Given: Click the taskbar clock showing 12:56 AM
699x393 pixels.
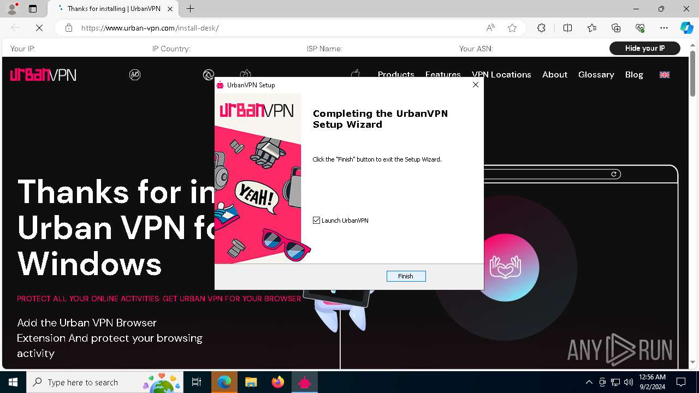Looking at the screenshot, I should [652, 382].
